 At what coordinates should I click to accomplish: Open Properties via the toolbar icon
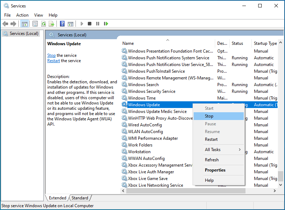[x=35, y=24]
